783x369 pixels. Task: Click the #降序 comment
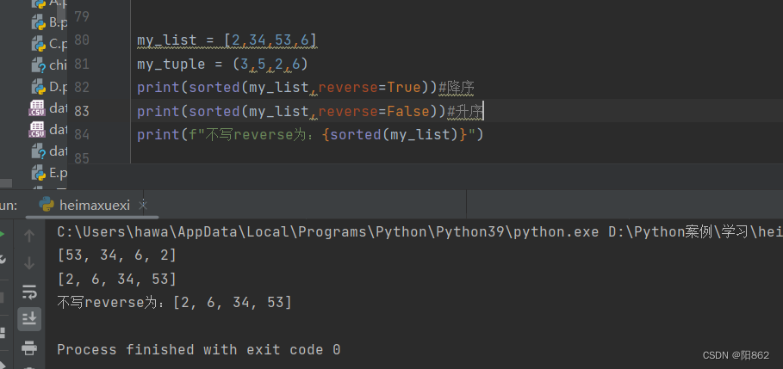(x=457, y=88)
